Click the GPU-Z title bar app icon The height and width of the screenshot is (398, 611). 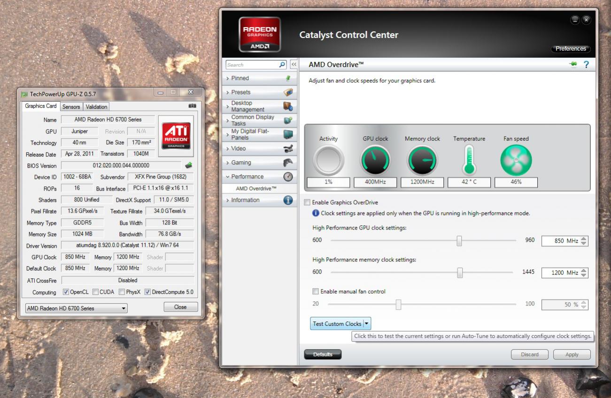(24, 94)
